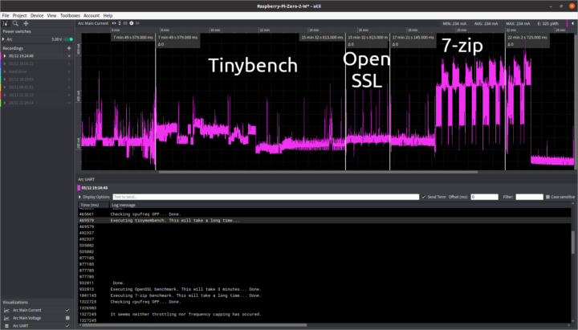Uncheck Arc Main Current visualization
The image size is (578, 330).
tap(67, 311)
